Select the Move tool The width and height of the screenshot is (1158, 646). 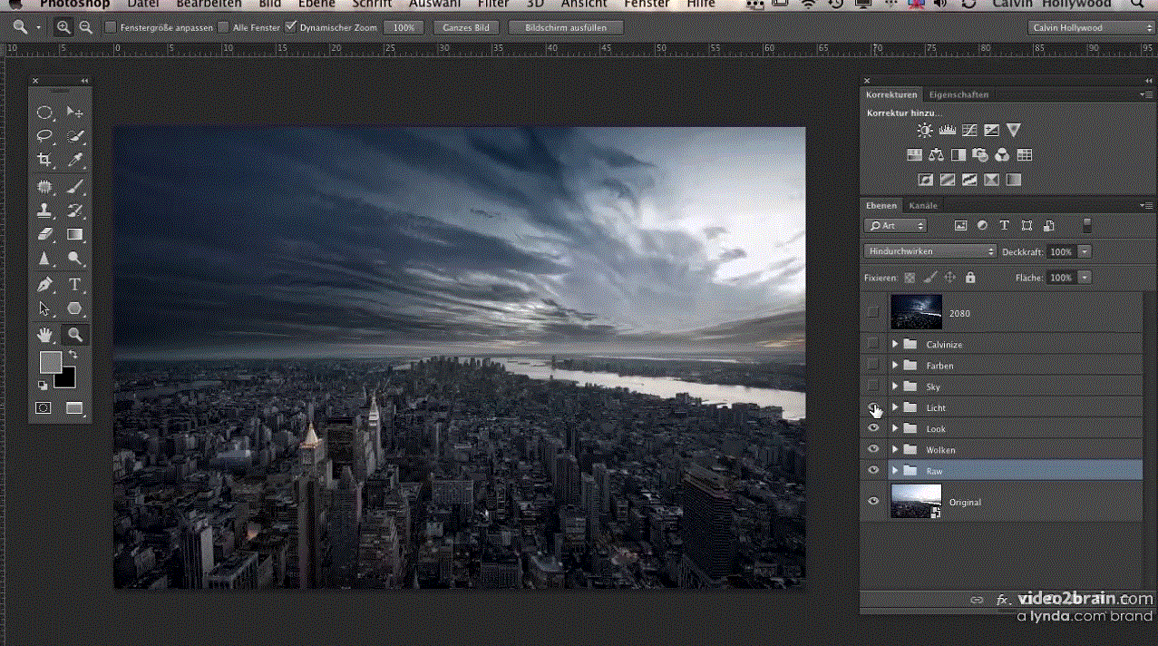(75, 113)
